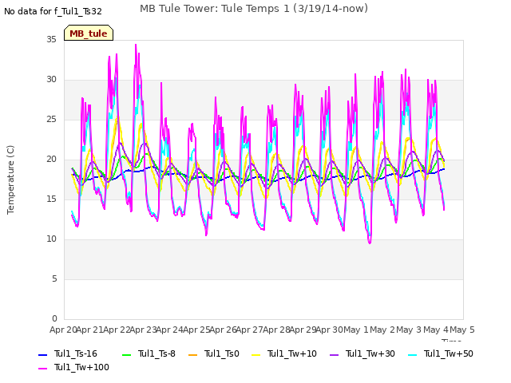Click magenta swatch beside Tul1_Tw+100
The height and width of the screenshot is (383, 511).
pos(42,369)
